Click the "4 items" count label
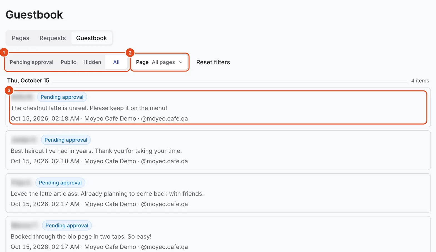Viewport: 436px width, 252px height. click(420, 81)
